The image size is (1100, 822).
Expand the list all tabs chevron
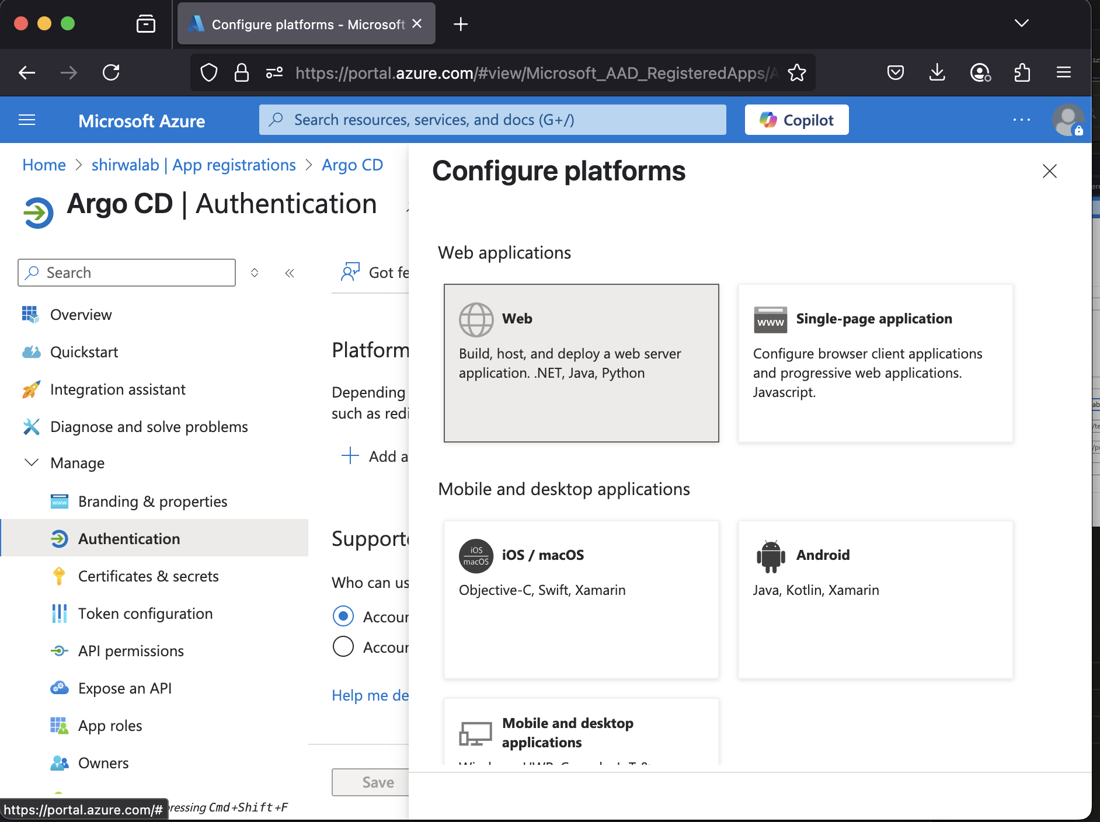(x=1022, y=23)
